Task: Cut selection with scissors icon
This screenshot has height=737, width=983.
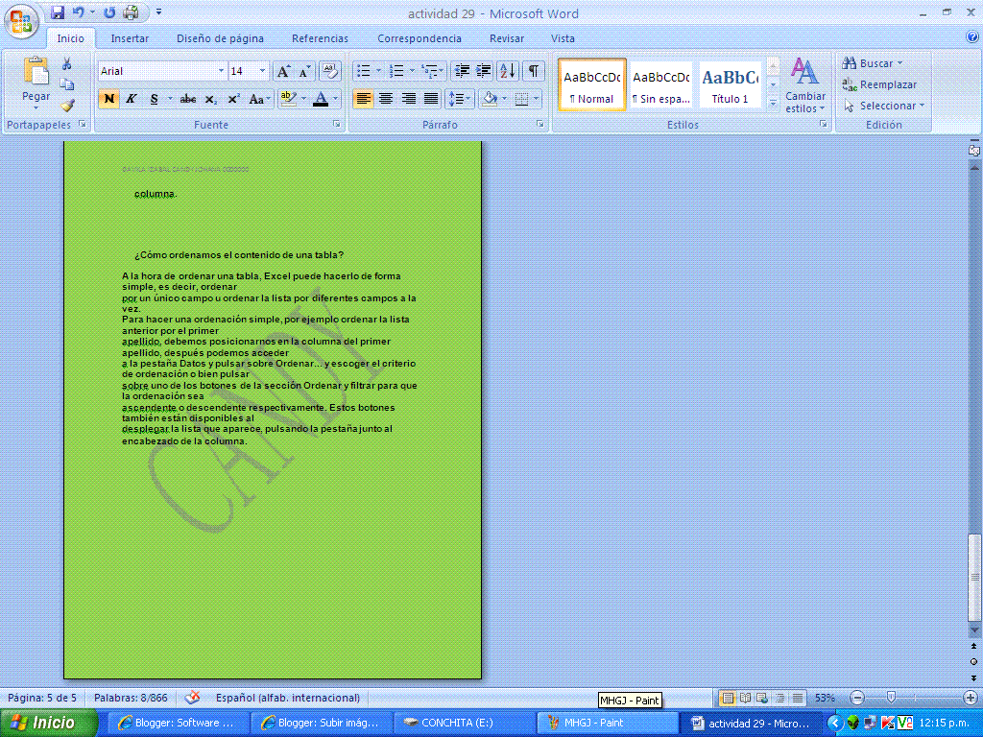Action: click(x=66, y=64)
